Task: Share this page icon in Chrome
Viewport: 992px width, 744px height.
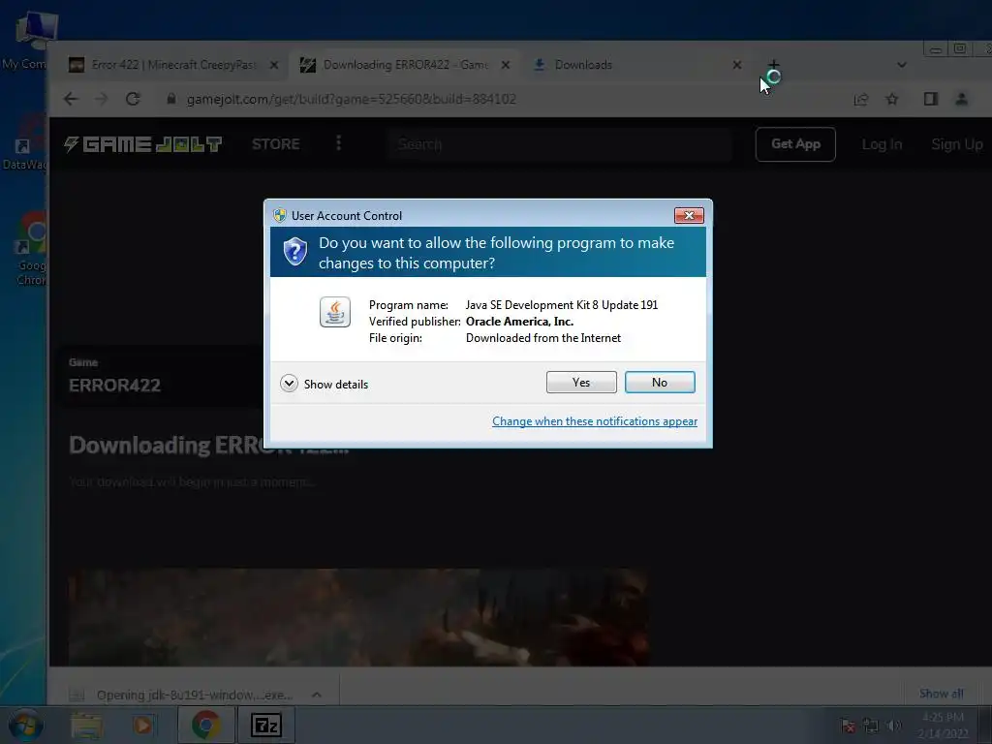Action: tap(861, 99)
